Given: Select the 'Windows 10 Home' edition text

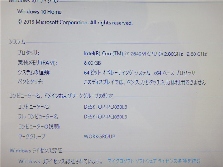Looking at the screenshot, I should pyautogui.click(x=39, y=11).
